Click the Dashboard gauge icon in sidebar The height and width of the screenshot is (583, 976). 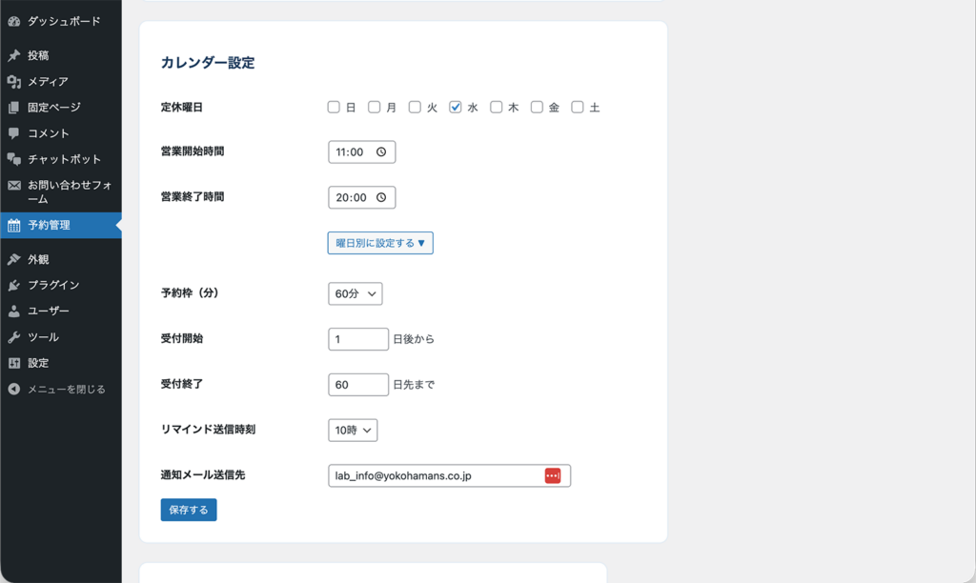pyautogui.click(x=13, y=21)
